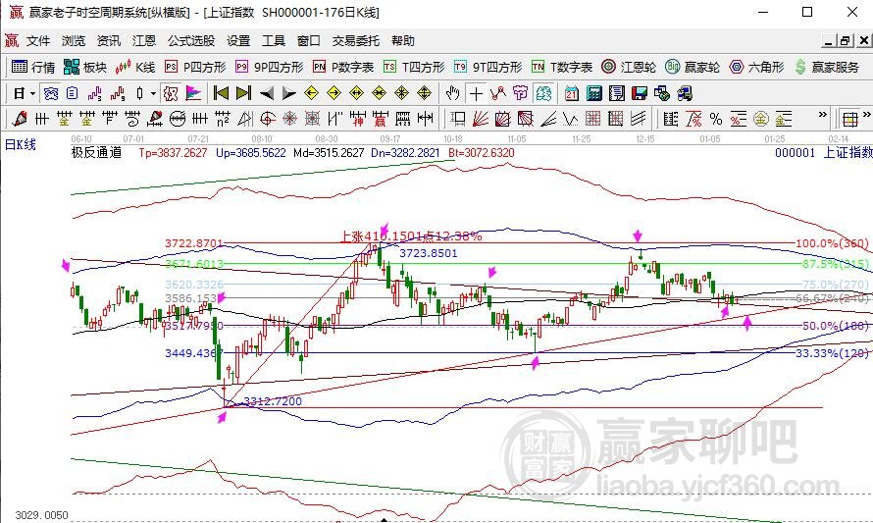Image resolution: width=873 pixels, height=523 pixels.
Task: Select the red 神 ruler tool icon
Action: [357, 119]
